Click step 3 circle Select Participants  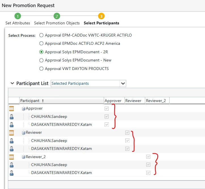tap(101, 16)
